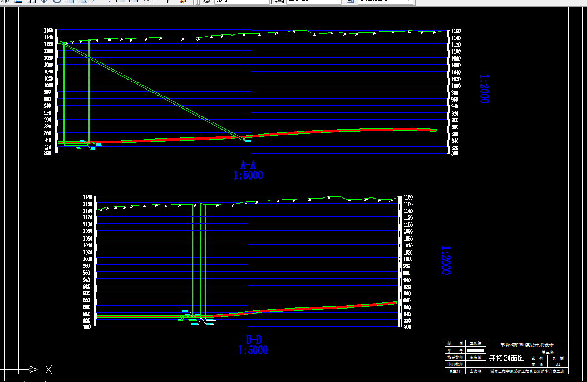The width and height of the screenshot is (587, 382).
Task: Select the B-B section title text
Action: tap(254, 339)
